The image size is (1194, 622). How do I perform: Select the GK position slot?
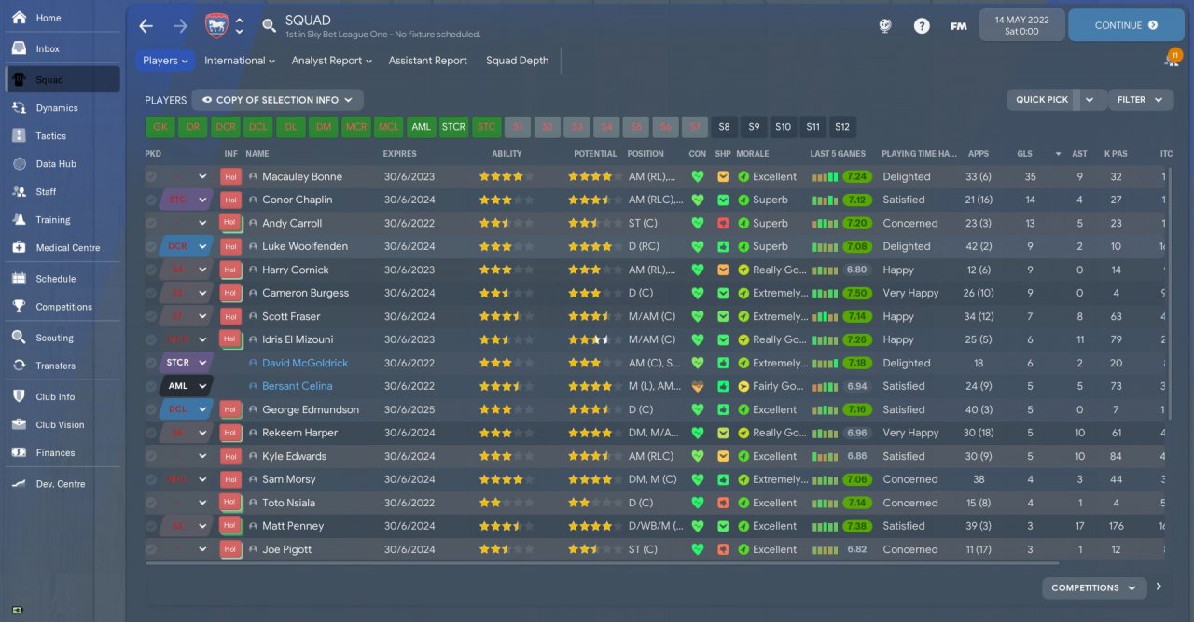160,127
